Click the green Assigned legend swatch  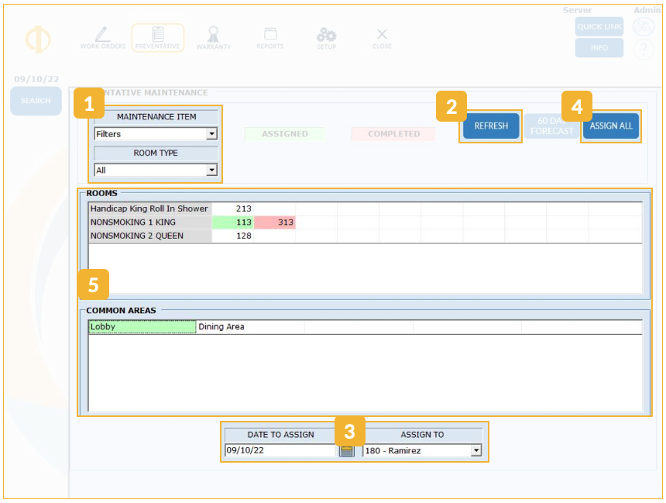coord(284,134)
